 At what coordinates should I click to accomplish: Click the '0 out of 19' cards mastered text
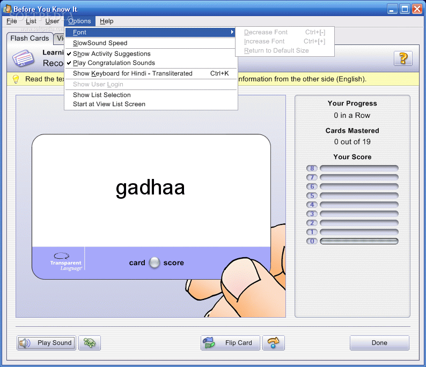tap(352, 141)
